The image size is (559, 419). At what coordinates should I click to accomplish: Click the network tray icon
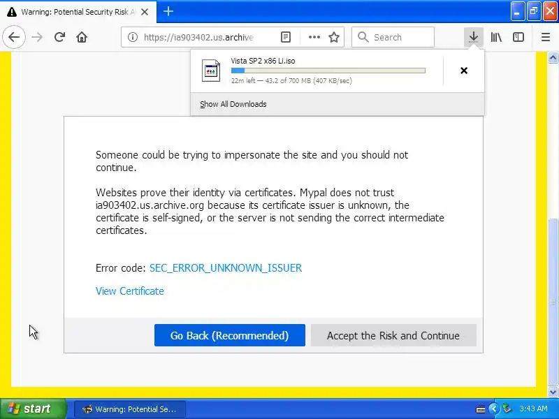coord(507,409)
